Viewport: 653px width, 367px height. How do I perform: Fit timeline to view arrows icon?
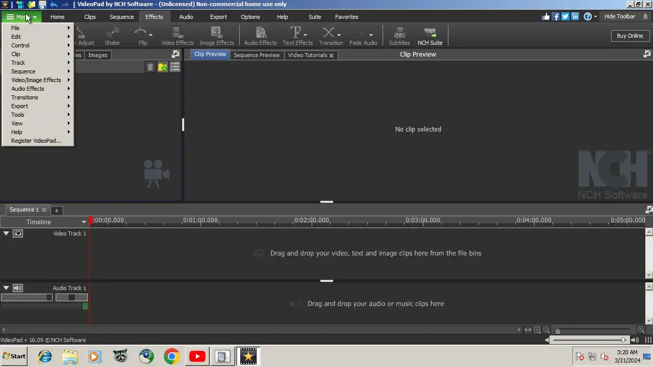tap(528, 330)
